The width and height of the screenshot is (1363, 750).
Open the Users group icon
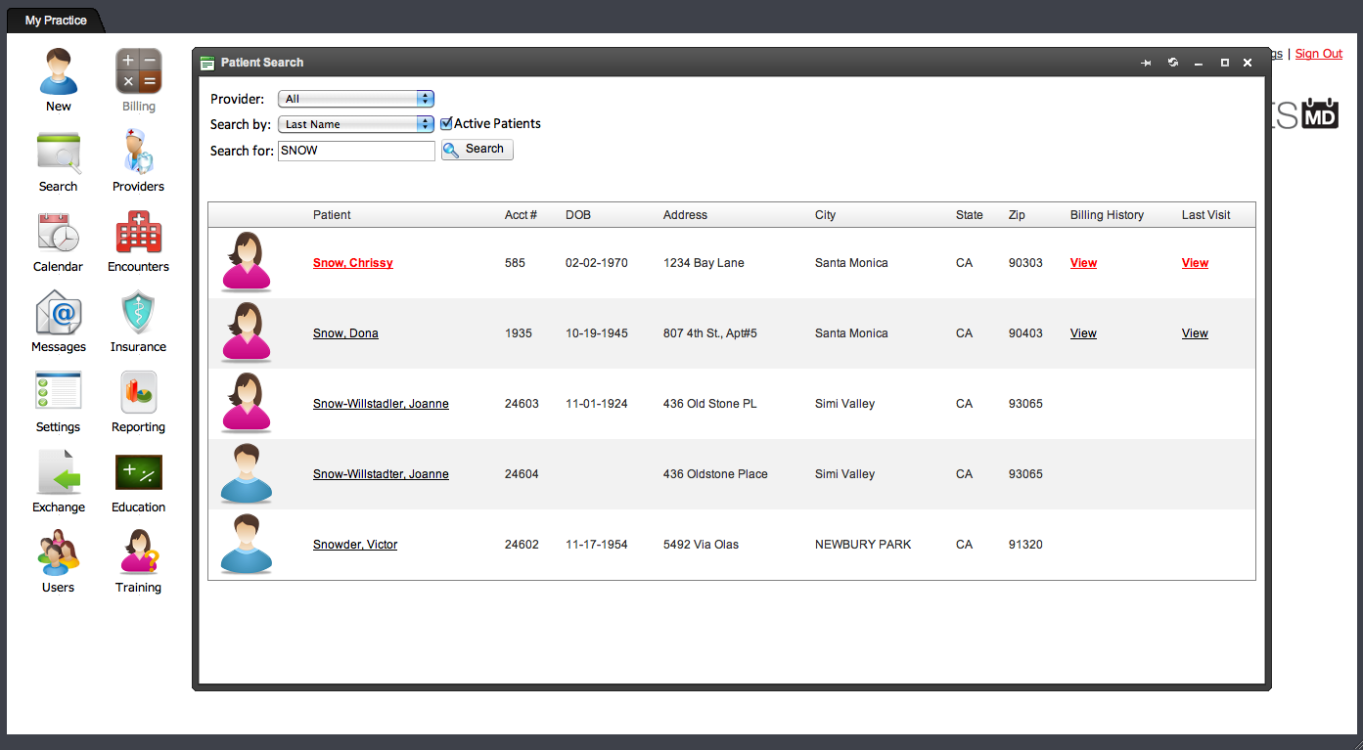point(58,553)
